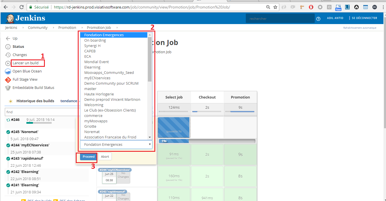Click SE DÉCONNECTER link

(364, 18)
